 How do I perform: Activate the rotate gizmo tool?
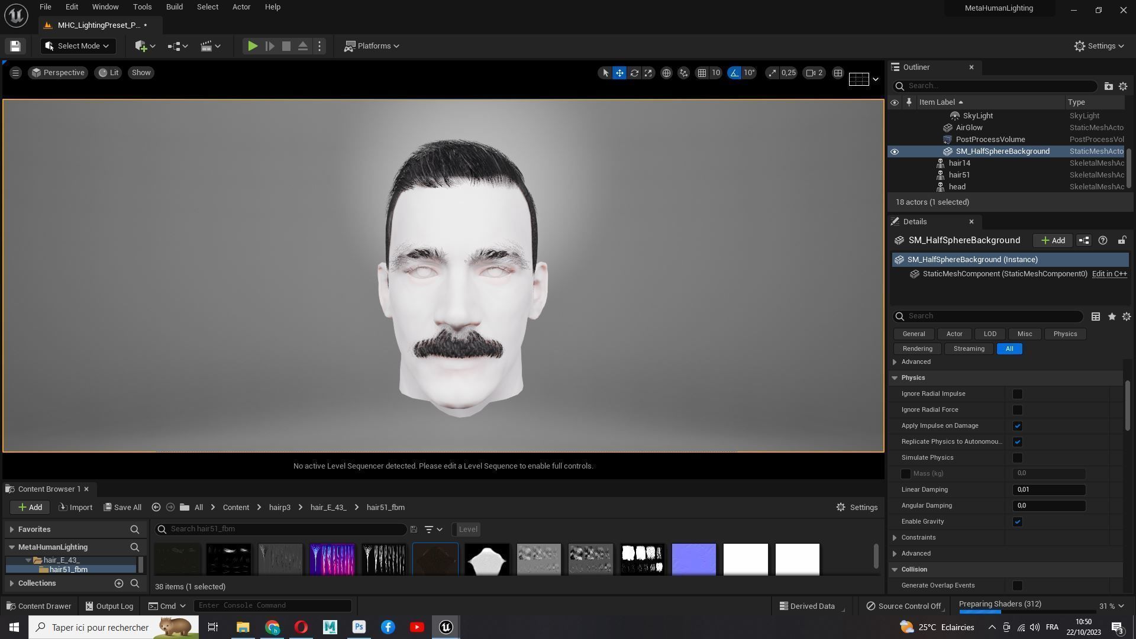[634, 73]
